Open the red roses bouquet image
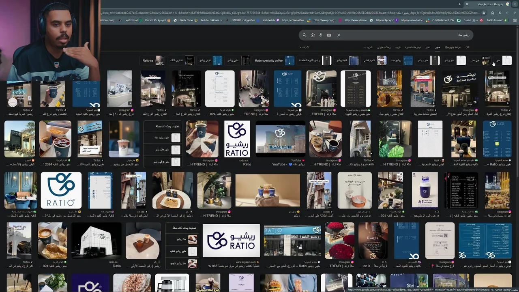 [x=340, y=241]
